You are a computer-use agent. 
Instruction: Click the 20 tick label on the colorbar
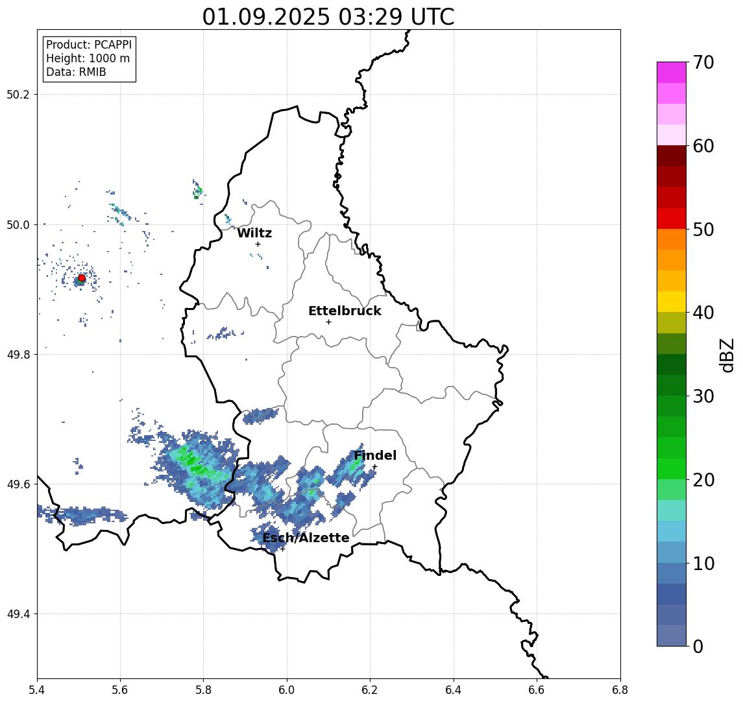point(703,479)
